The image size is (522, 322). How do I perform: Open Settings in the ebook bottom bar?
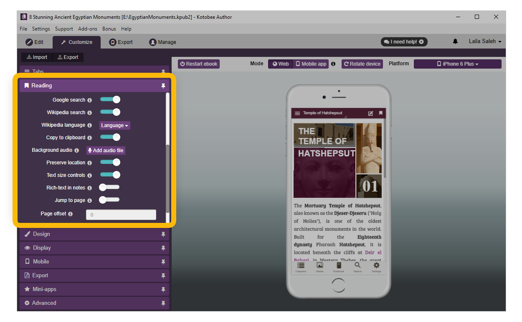tap(377, 267)
